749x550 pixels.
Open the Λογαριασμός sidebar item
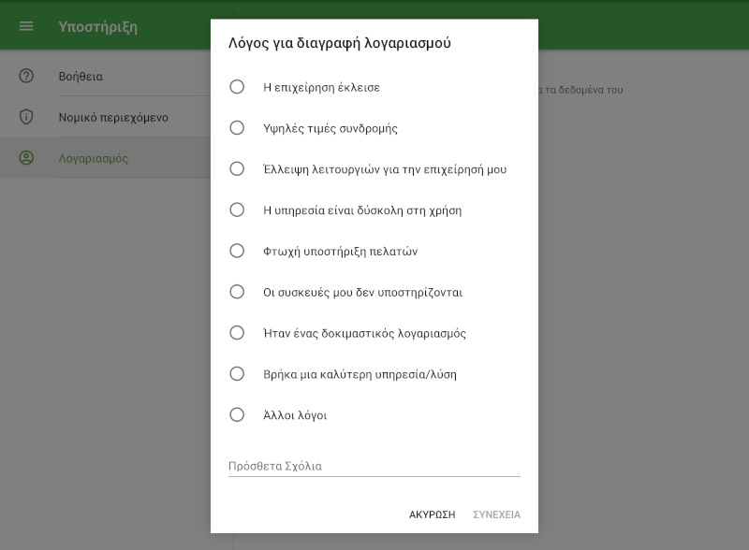(x=105, y=158)
